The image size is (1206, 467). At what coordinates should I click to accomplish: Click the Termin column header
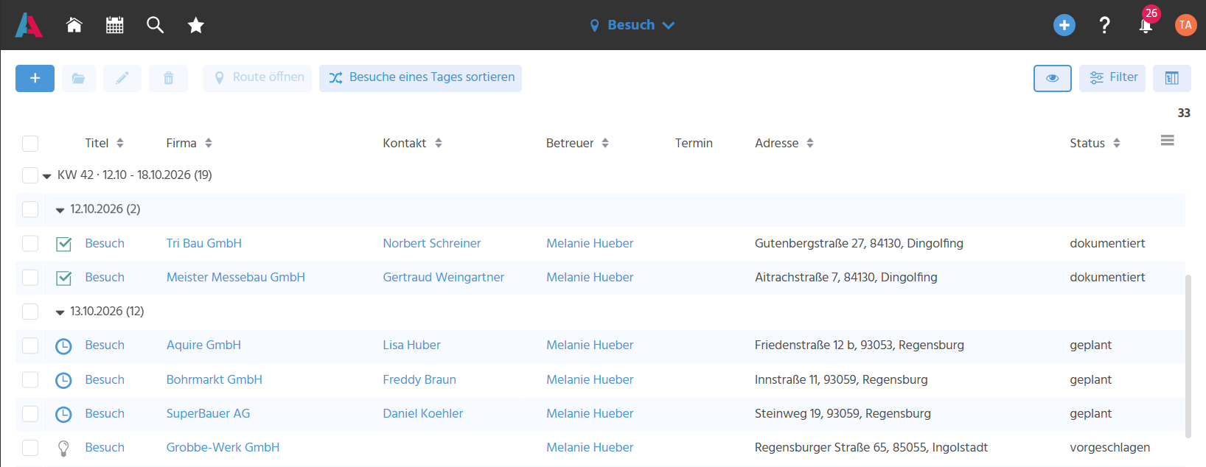pos(694,143)
